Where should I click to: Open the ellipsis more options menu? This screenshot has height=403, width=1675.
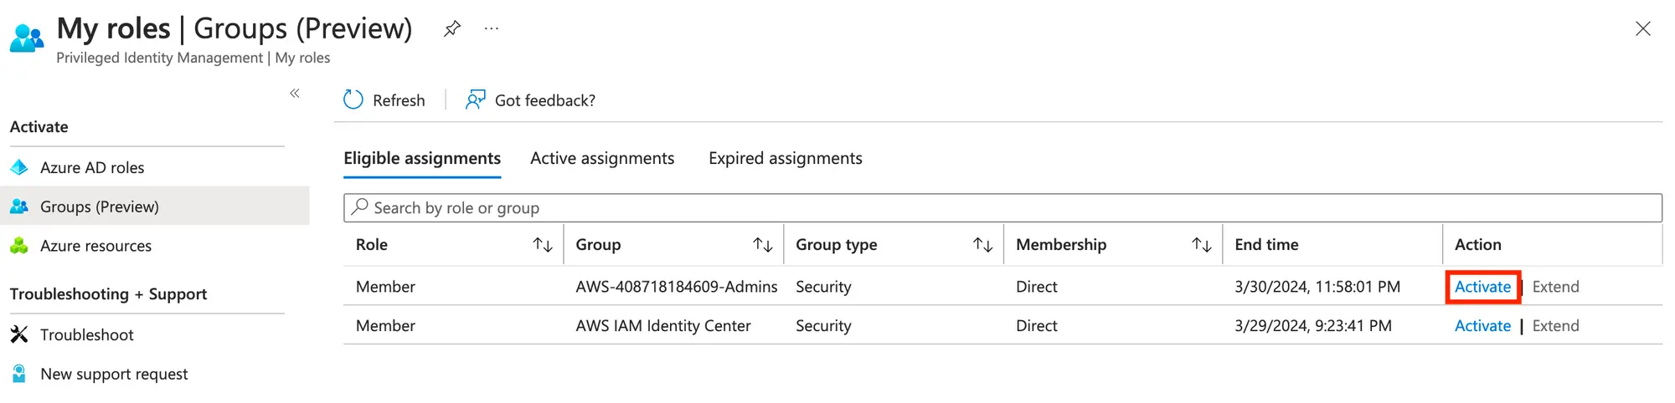492,29
